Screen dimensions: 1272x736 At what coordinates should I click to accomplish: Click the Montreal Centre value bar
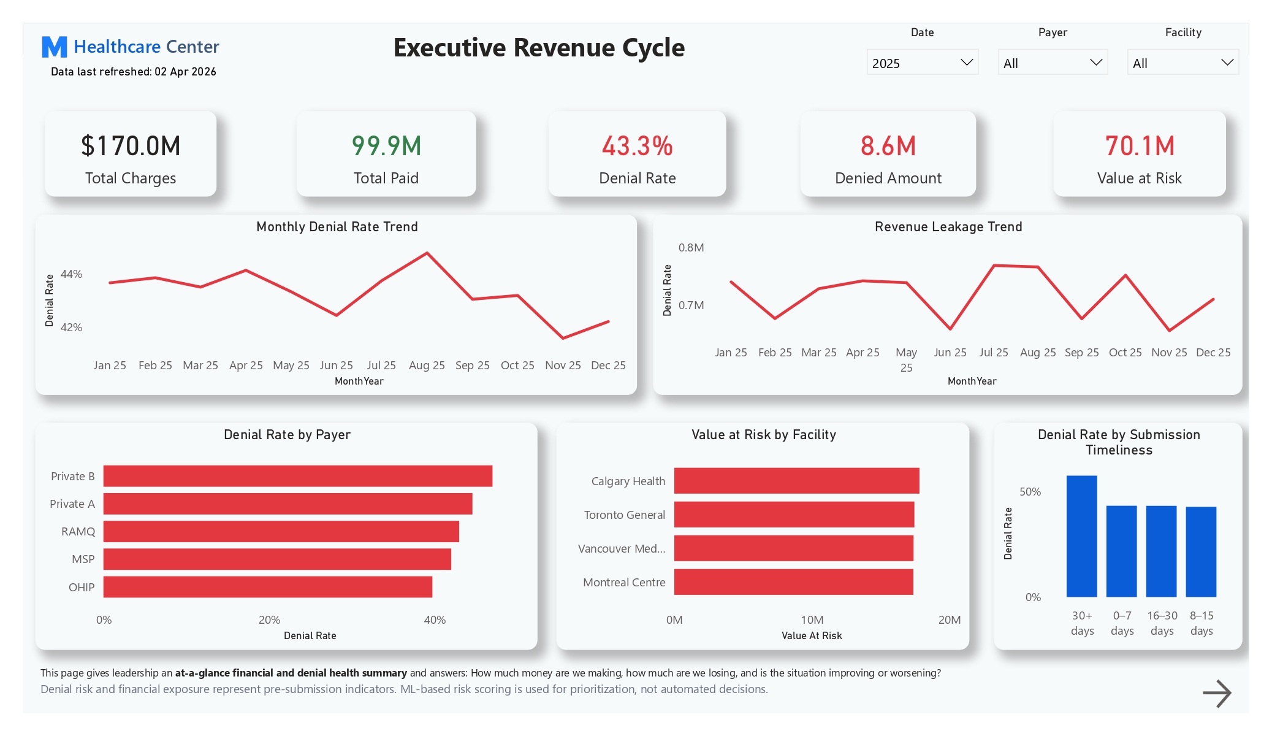[794, 582]
